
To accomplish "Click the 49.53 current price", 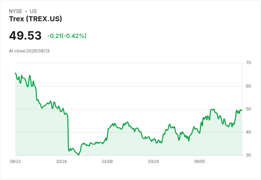I will pos(25,35).
